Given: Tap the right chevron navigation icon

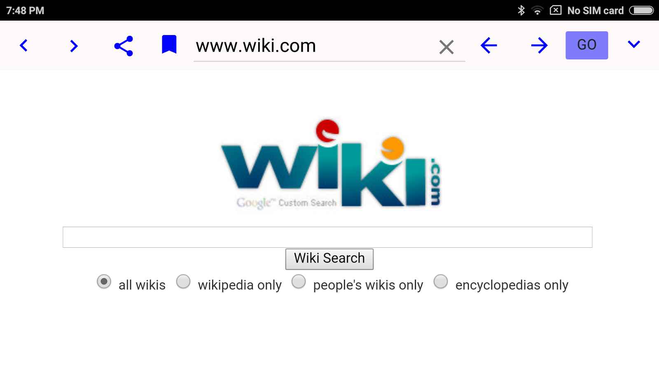Looking at the screenshot, I should pos(74,46).
